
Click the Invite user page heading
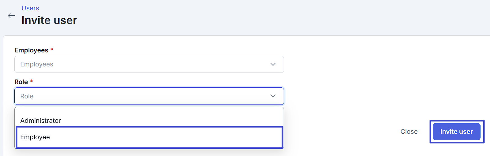coord(49,20)
